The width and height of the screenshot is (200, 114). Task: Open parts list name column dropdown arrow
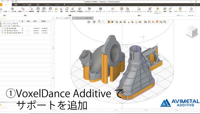click(20, 21)
